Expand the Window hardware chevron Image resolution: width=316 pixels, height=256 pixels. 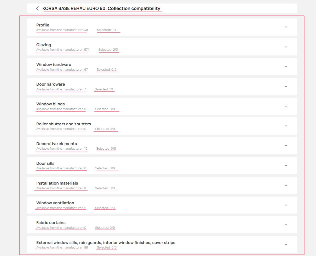point(286,67)
